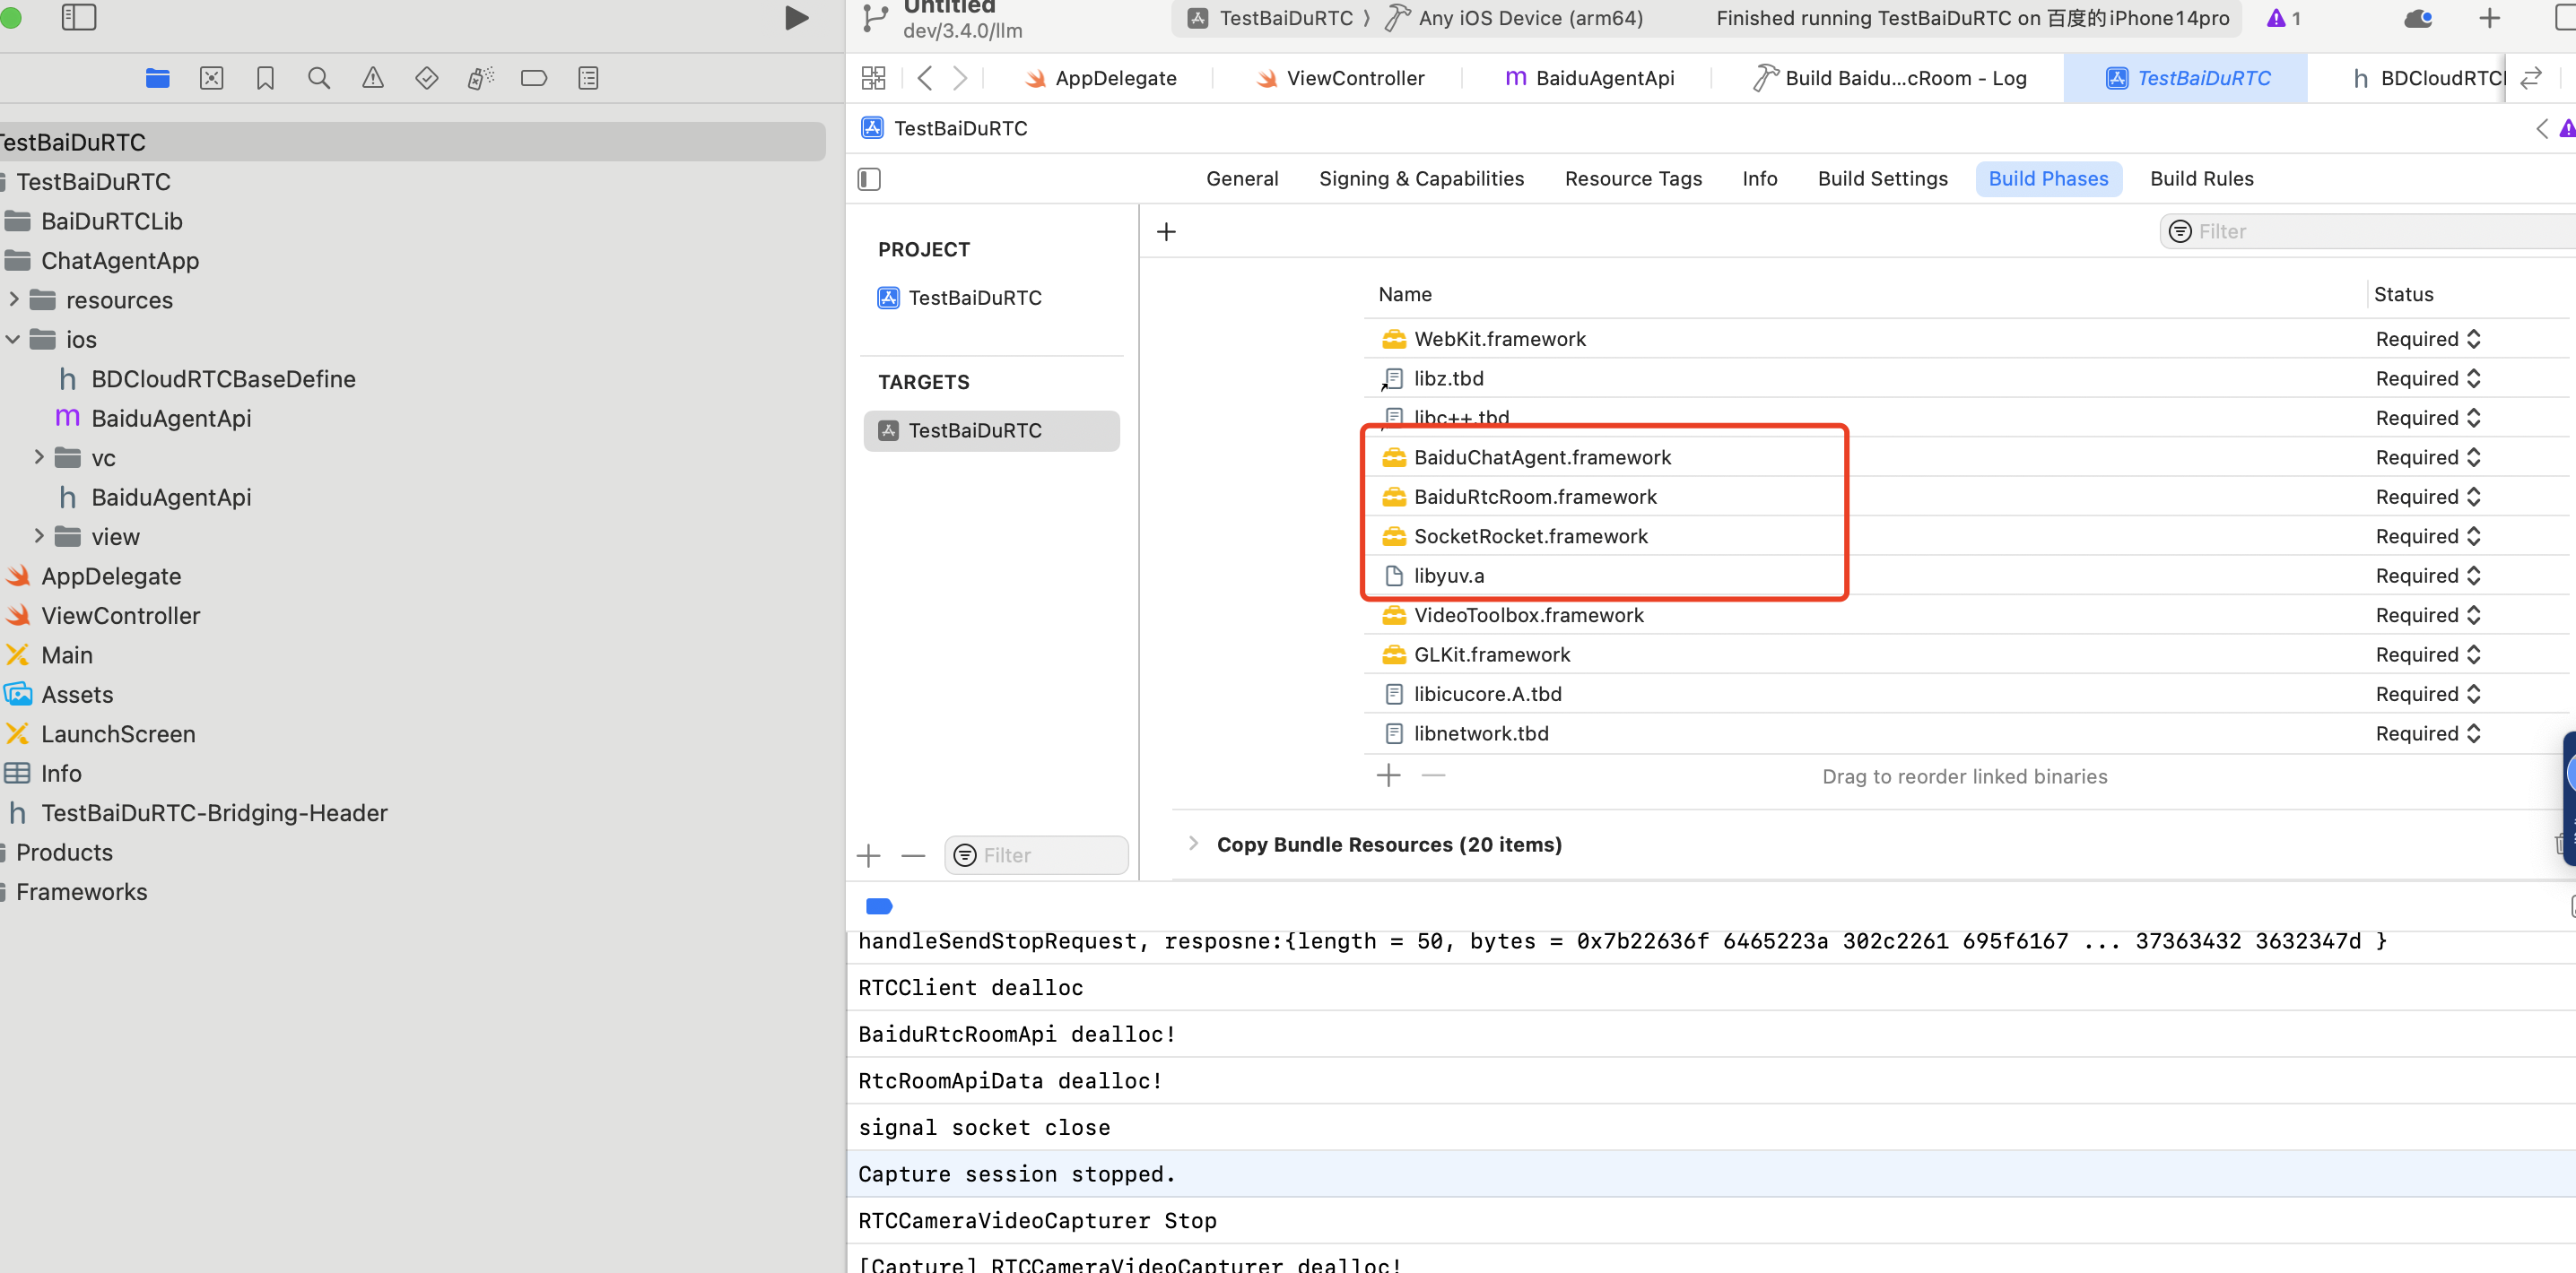Change WebKit.framework status dropdown
The width and height of the screenshot is (2576, 1273).
click(2429, 339)
